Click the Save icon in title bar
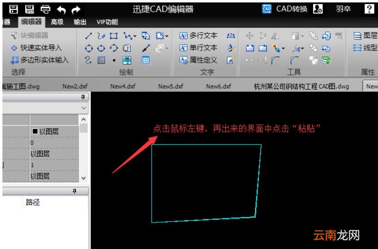This screenshot has height=249, width=378. tap(14, 9)
